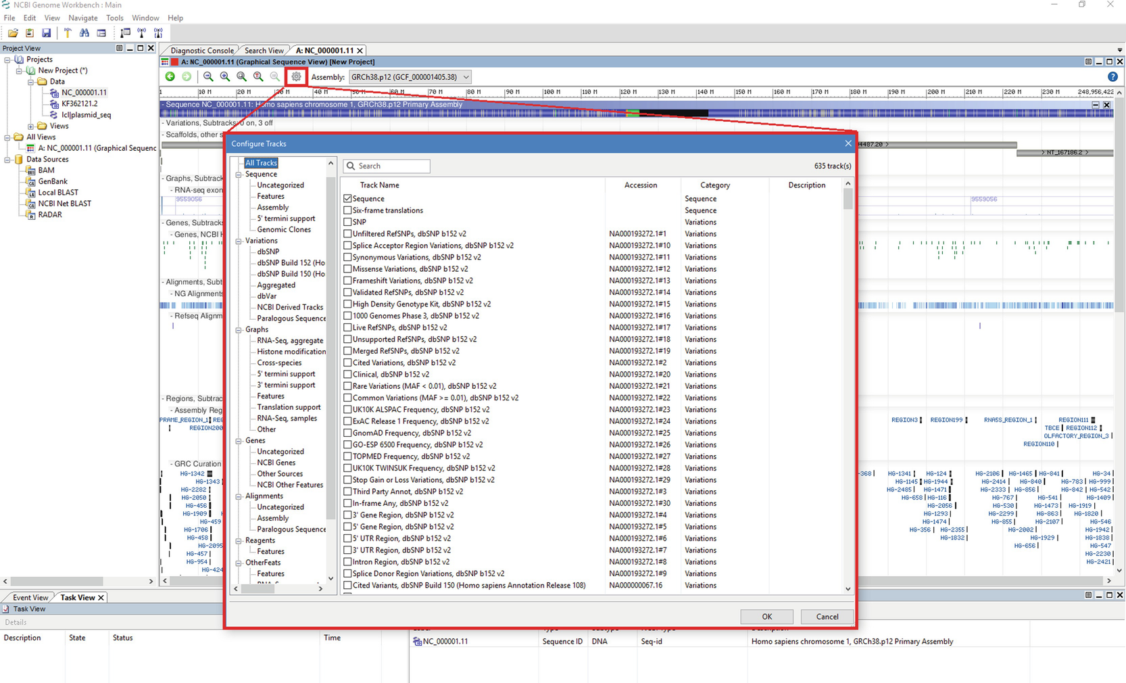Check Missense Variations, dbSNP b152 v2
Screen dimensions: 1126x683
point(347,268)
